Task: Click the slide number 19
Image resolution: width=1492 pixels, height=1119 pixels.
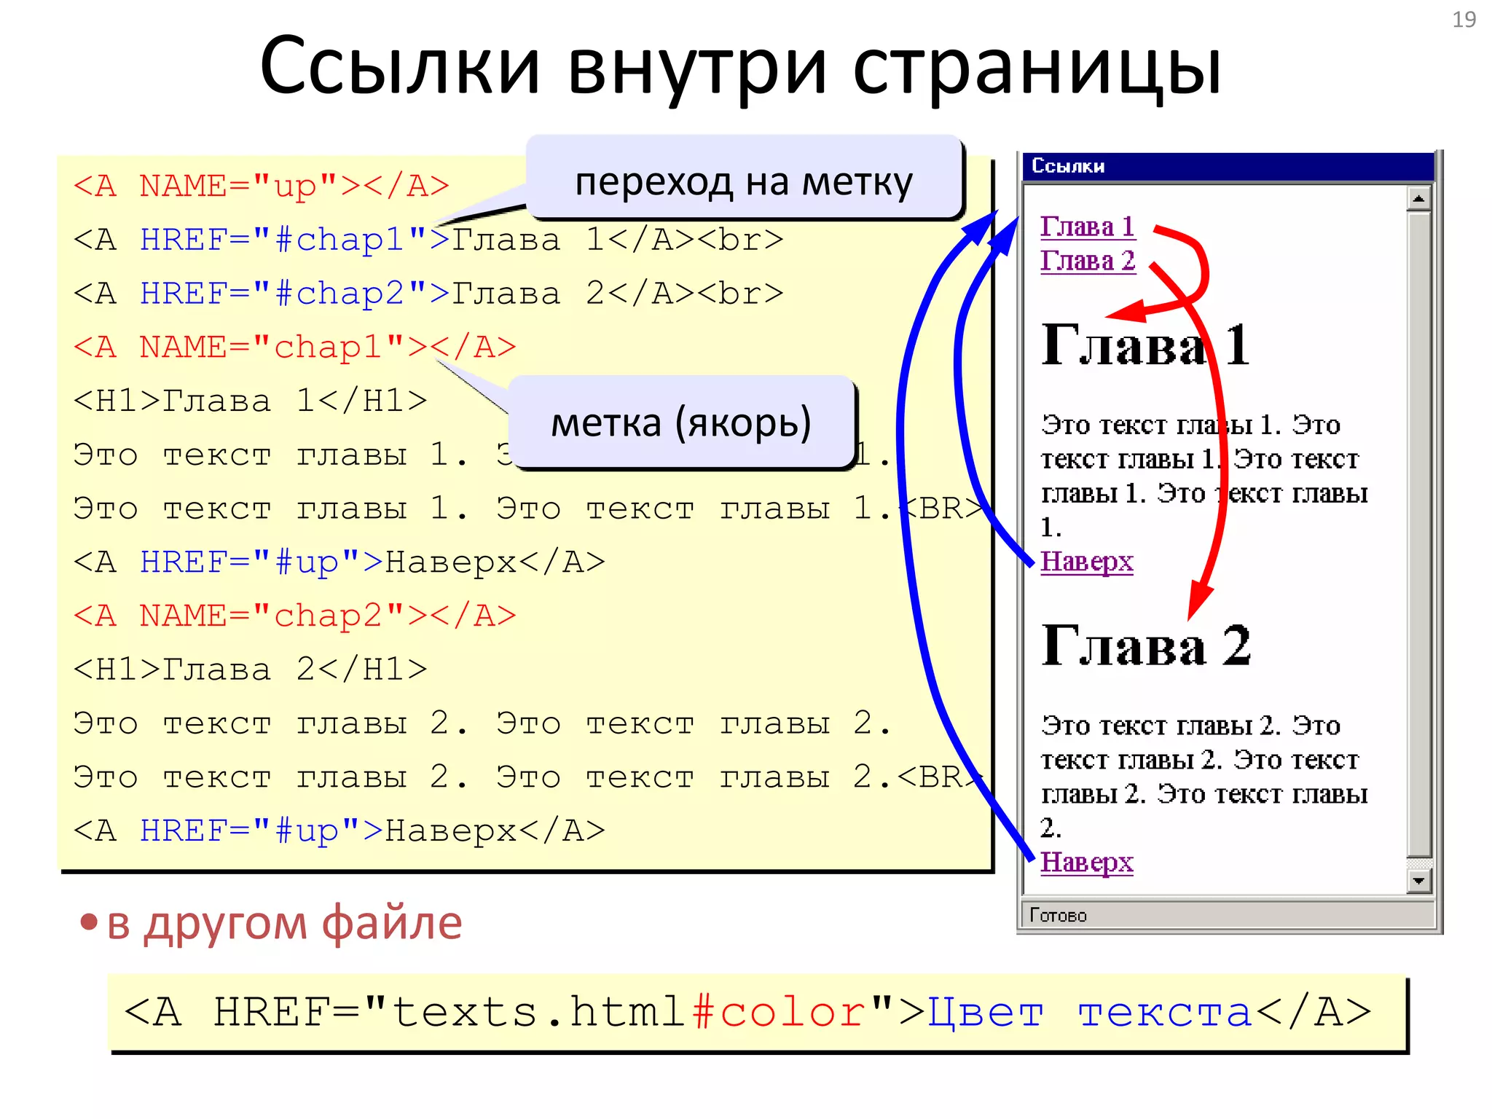Action: click(1464, 20)
